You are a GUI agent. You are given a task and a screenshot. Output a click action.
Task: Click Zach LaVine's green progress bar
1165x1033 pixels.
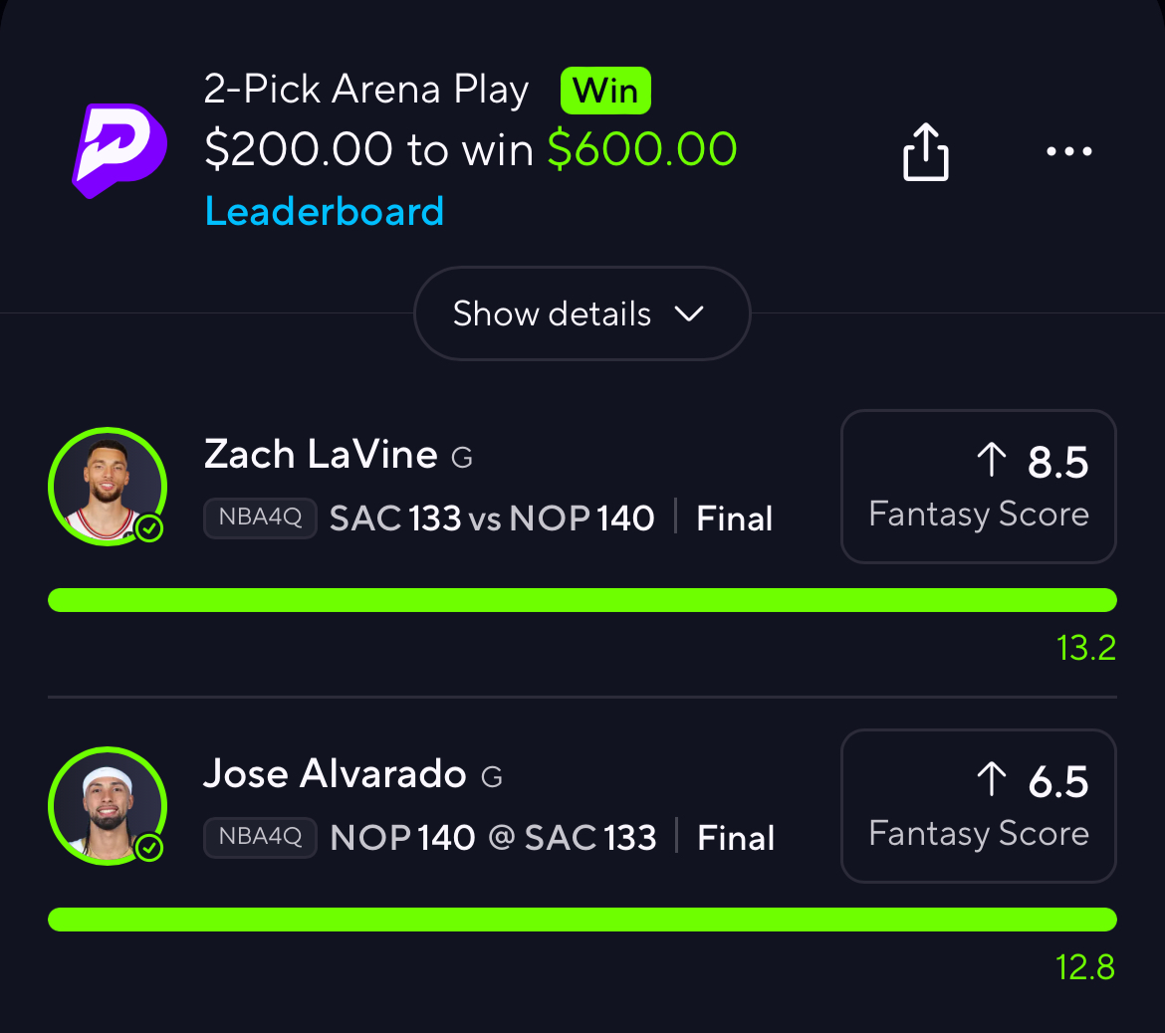tap(582, 600)
